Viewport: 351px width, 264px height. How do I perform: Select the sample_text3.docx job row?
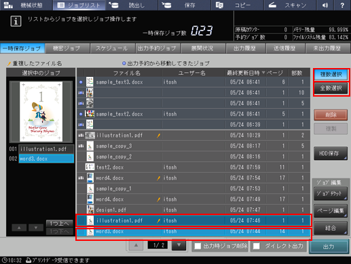(193, 82)
